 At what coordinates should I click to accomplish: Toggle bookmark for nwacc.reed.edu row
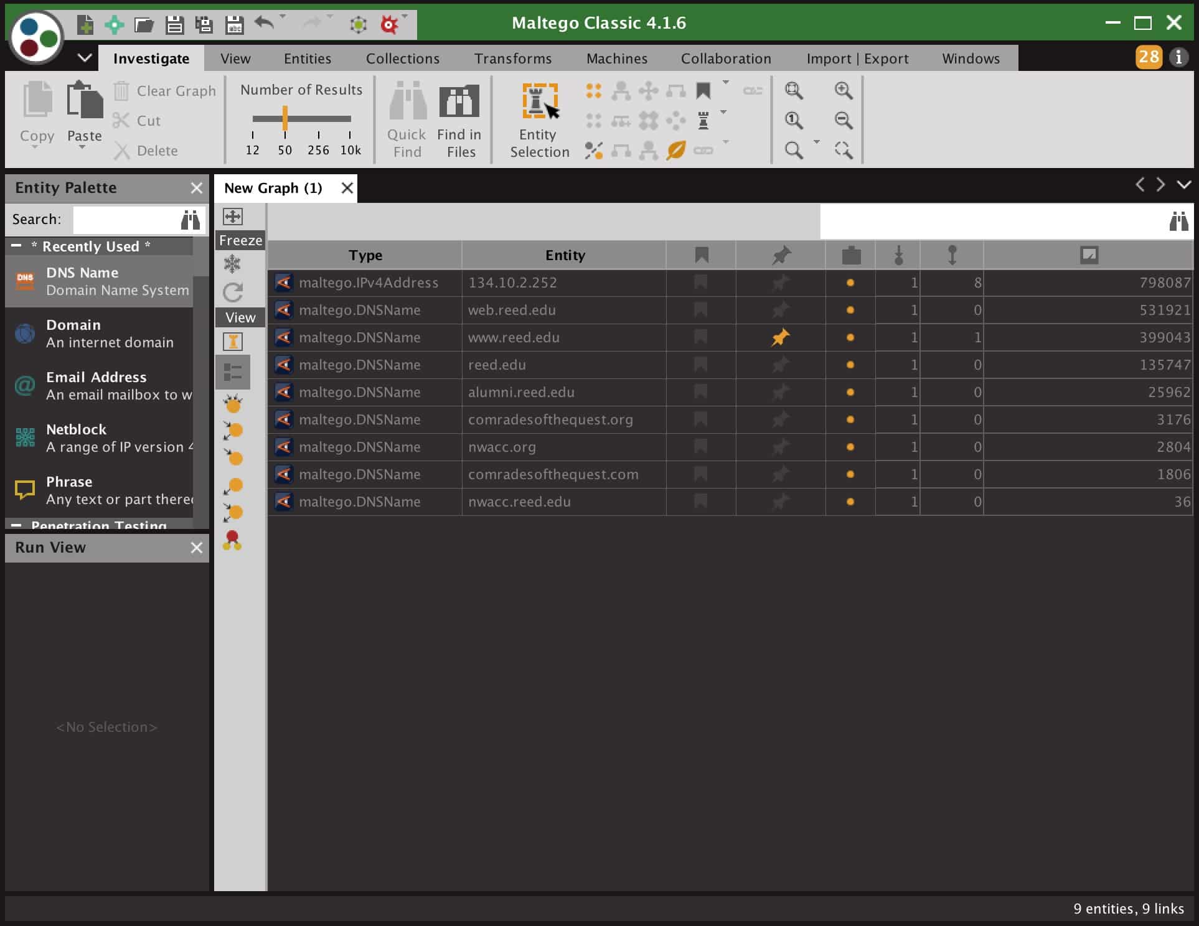point(700,502)
